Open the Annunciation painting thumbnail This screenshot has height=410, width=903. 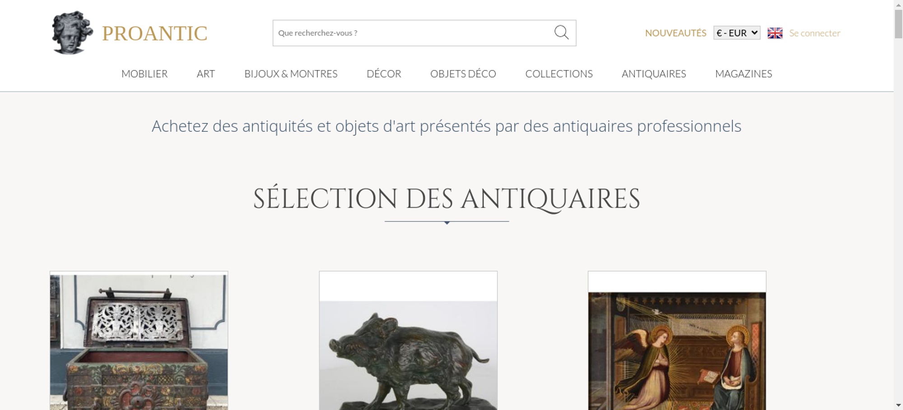(677, 341)
